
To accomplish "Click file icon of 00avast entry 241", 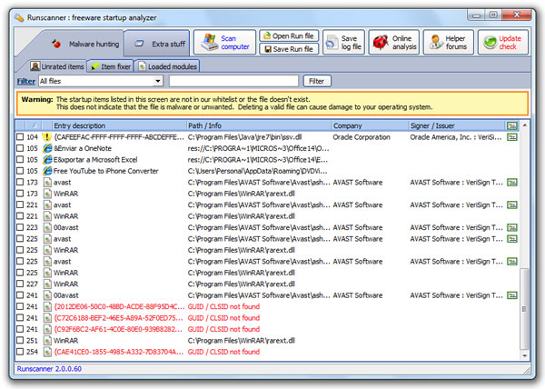I will tap(47, 295).
